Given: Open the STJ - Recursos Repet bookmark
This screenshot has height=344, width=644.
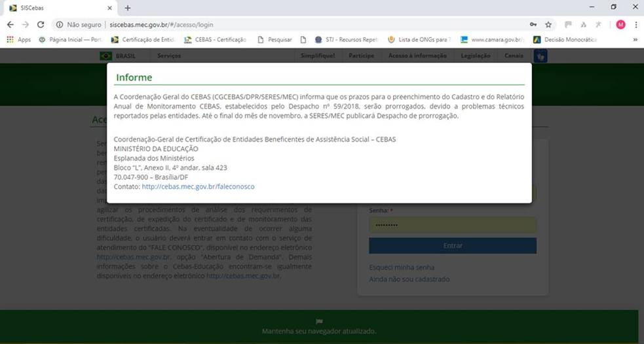Looking at the screenshot, I should tap(346, 40).
